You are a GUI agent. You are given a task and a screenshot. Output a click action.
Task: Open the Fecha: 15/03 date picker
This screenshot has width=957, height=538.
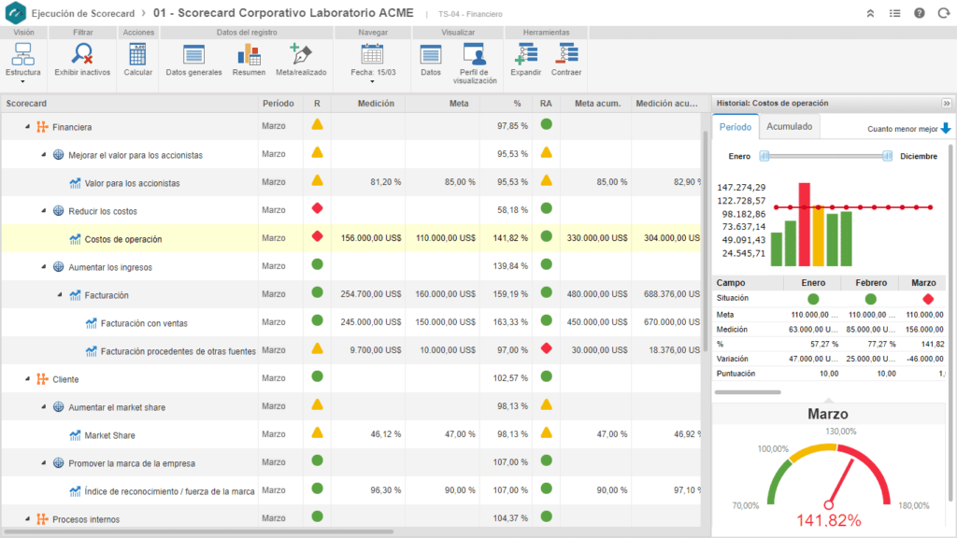[x=372, y=62]
